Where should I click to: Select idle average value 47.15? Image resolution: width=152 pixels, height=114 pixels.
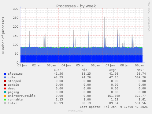coord(114,77)
